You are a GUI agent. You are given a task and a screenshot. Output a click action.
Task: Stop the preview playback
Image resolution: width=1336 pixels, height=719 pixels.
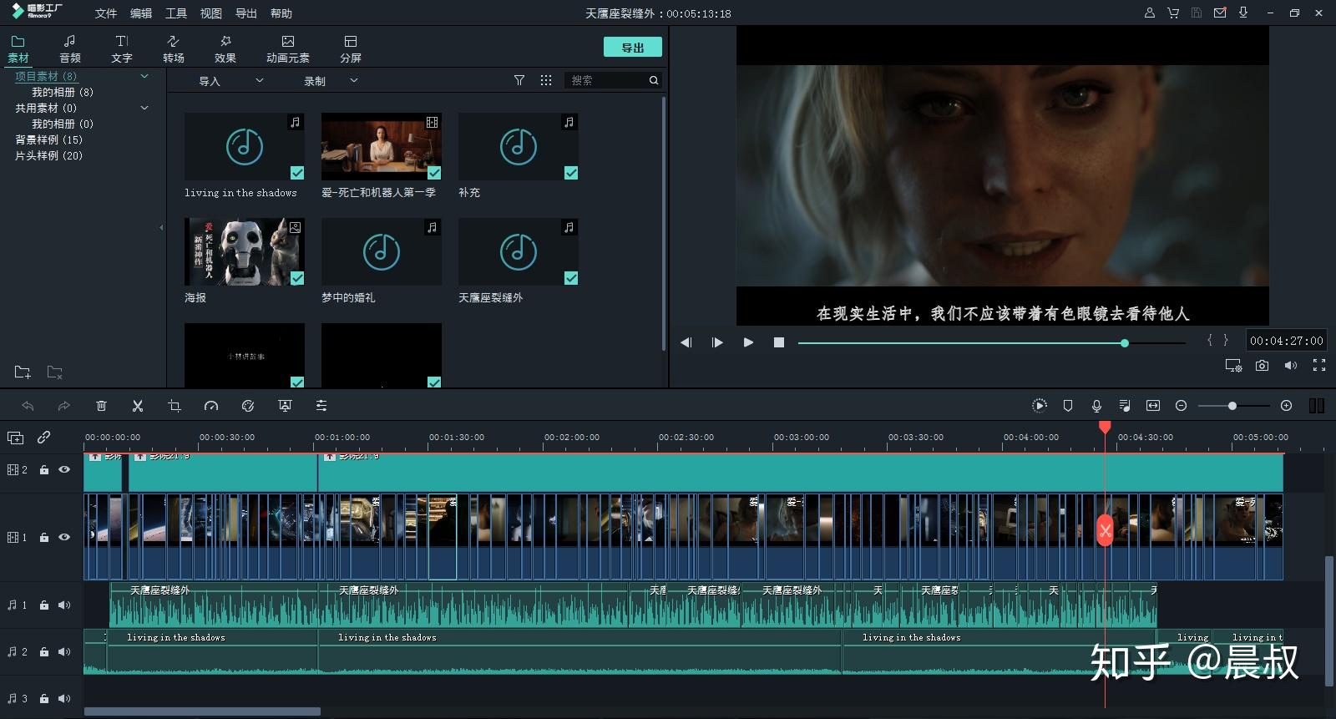coord(779,342)
